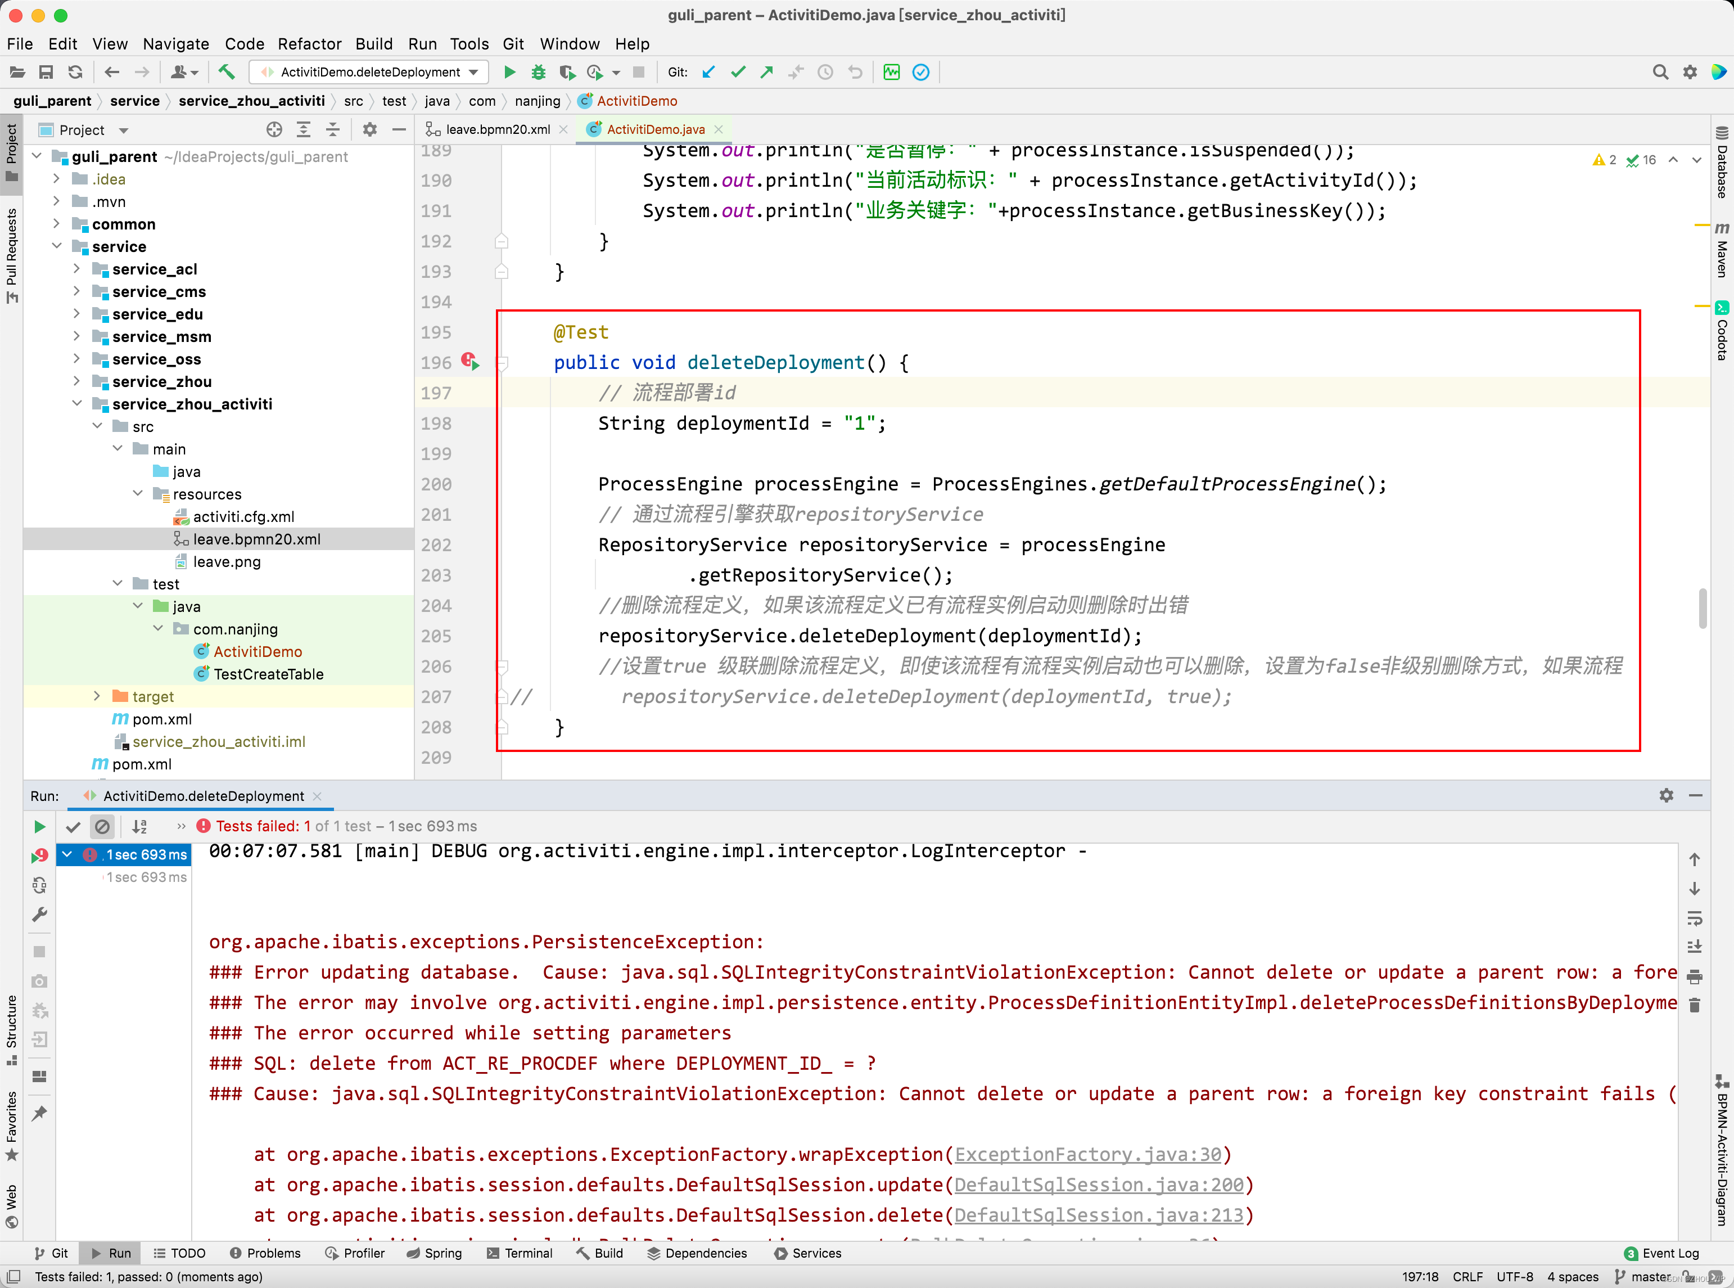Switch to the leave.bpmn20.xml tab
Image resolution: width=1734 pixels, height=1288 pixels.
497,129
